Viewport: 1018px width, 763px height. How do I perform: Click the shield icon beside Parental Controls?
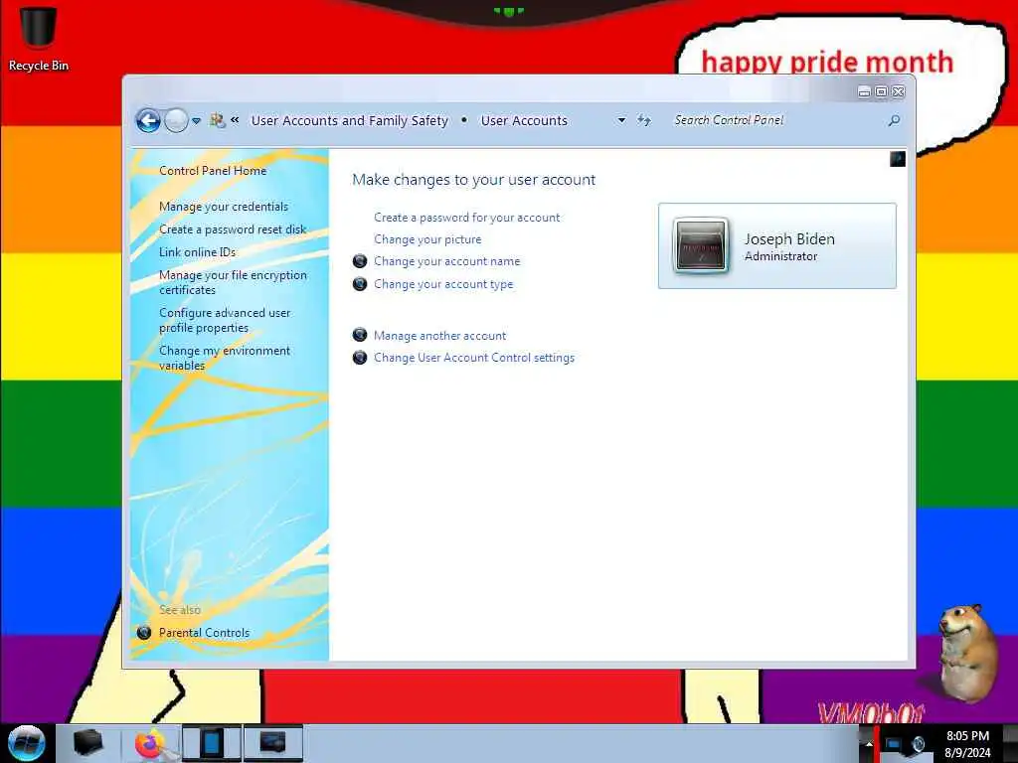(144, 632)
